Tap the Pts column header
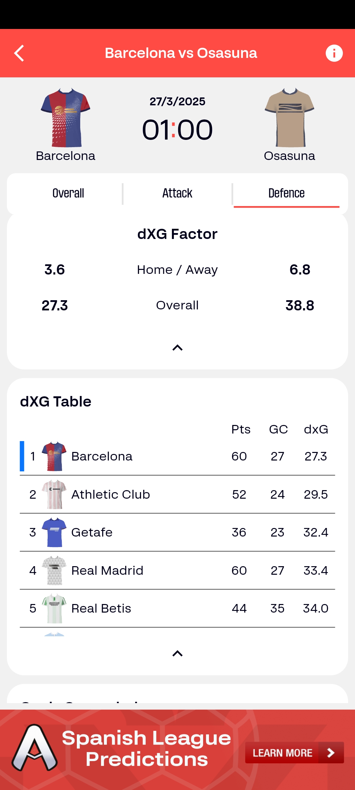The image size is (355, 790). [x=241, y=430]
